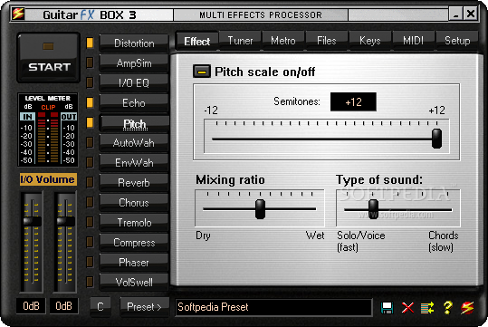The image size is (488, 327).
Task: Click the Softpedia Preset name field
Action: click(x=273, y=308)
